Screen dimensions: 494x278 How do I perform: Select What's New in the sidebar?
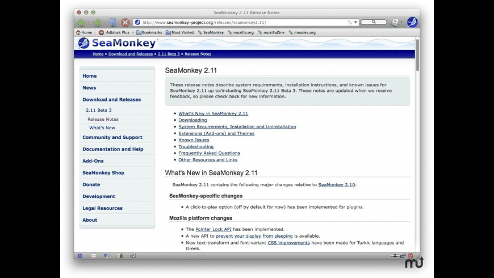(102, 128)
